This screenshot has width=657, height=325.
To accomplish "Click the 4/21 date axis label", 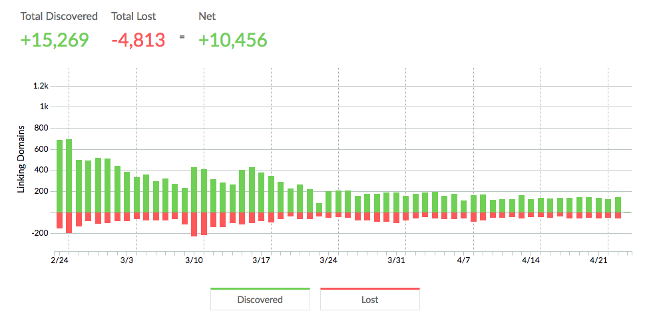I will coord(598,260).
